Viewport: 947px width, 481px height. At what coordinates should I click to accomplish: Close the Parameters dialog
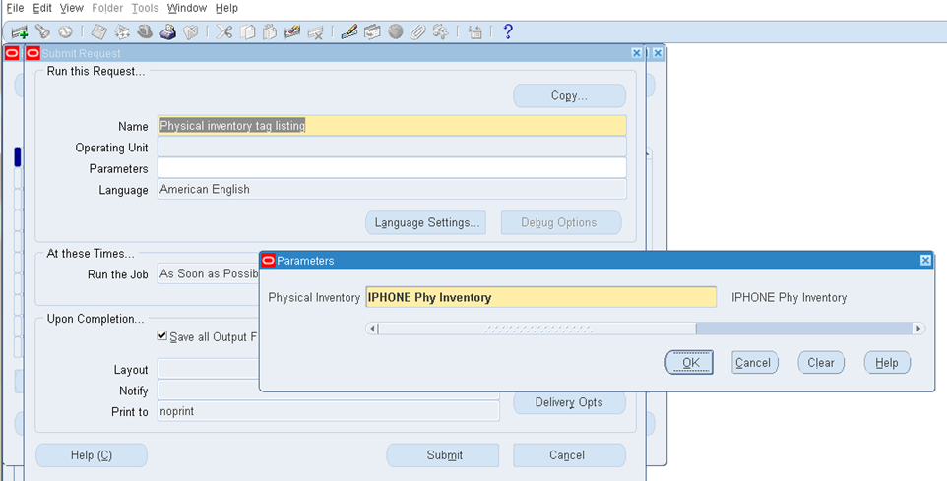click(925, 260)
